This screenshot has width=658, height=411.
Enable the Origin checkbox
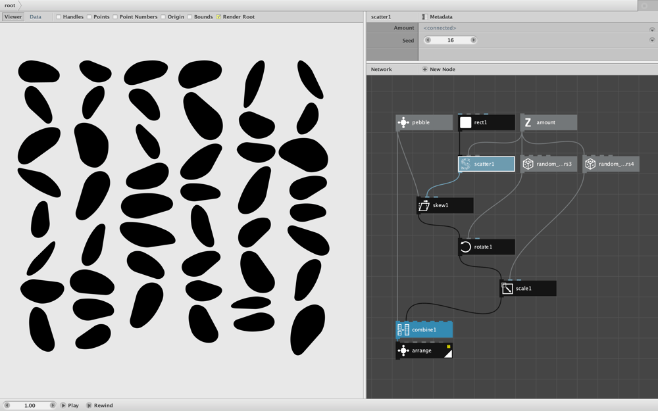(x=163, y=17)
